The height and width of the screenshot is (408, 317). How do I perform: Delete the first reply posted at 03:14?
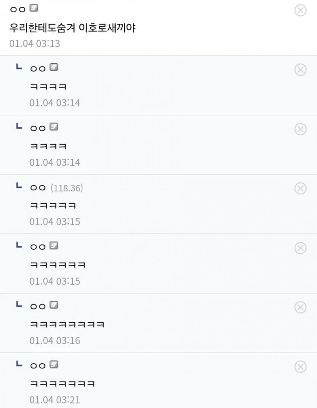coord(300,70)
